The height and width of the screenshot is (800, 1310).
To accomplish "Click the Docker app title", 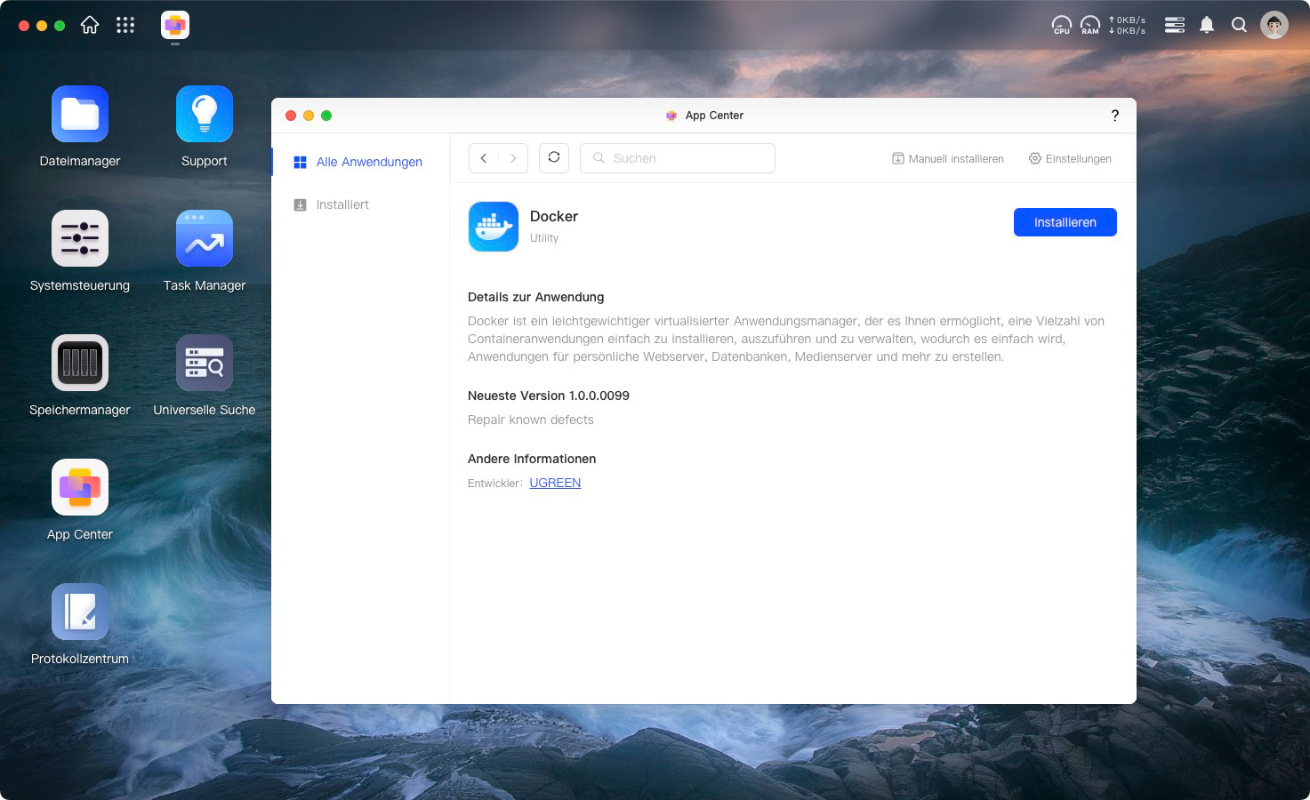I will 554,216.
